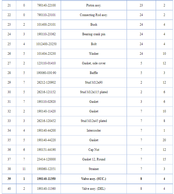Select Stud M12x115 plated cell
This screenshot has width=174, height=194.
[94, 92]
